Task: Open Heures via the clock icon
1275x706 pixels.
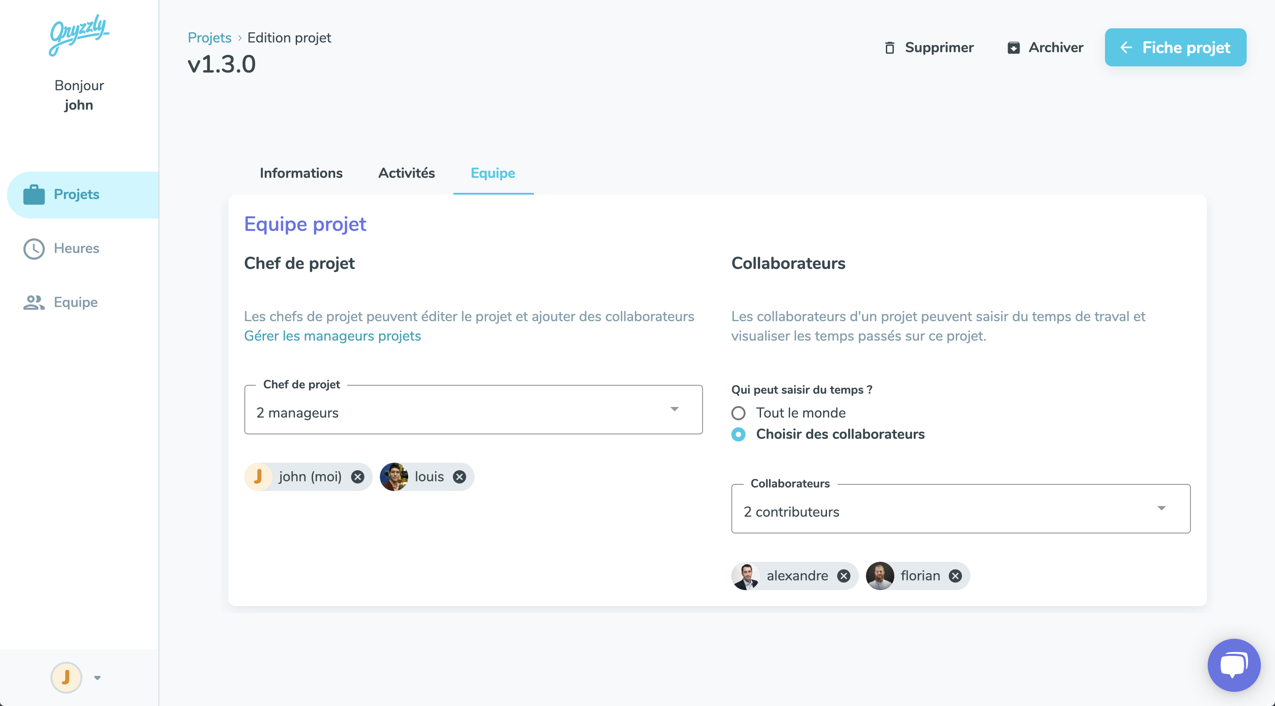Action: 34,249
